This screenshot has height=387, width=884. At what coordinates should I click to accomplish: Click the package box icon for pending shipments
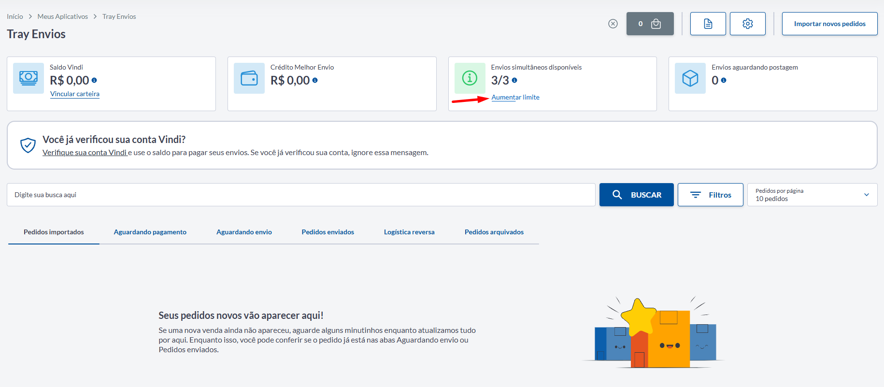(690, 78)
